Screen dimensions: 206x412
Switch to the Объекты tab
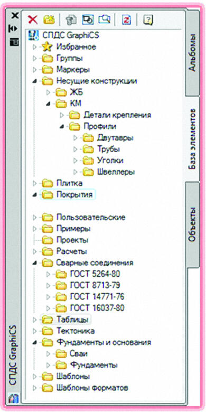click(192, 224)
